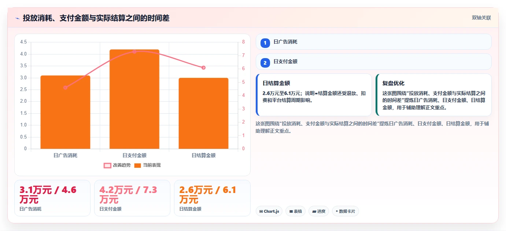Screen dimensions: 506x231
Task: Click the pink 改善趋势 legend swatch
Action: tap(107, 165)
